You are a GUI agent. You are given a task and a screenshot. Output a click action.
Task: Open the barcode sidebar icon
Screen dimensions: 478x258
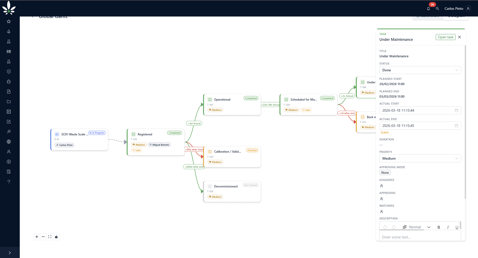click(x=9, y=52)
